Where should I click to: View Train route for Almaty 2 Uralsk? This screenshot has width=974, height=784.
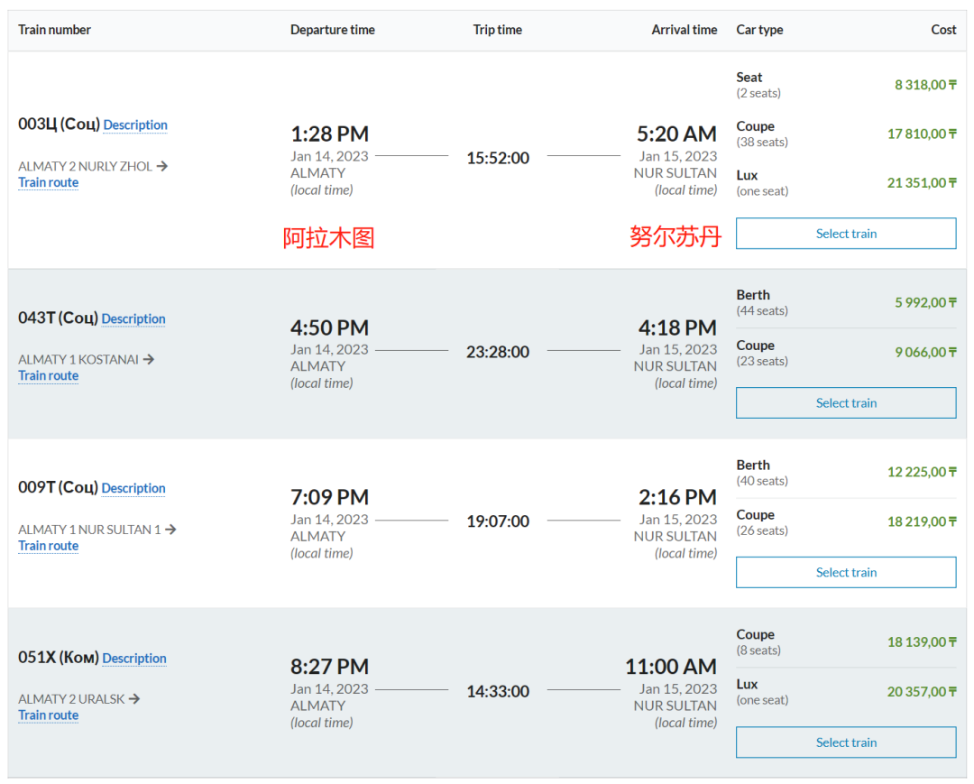[49, 715]
